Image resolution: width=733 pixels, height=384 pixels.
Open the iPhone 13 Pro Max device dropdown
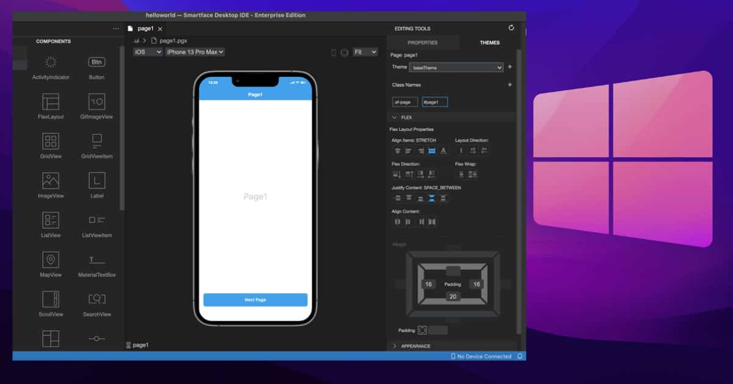(x=195, y=52)
